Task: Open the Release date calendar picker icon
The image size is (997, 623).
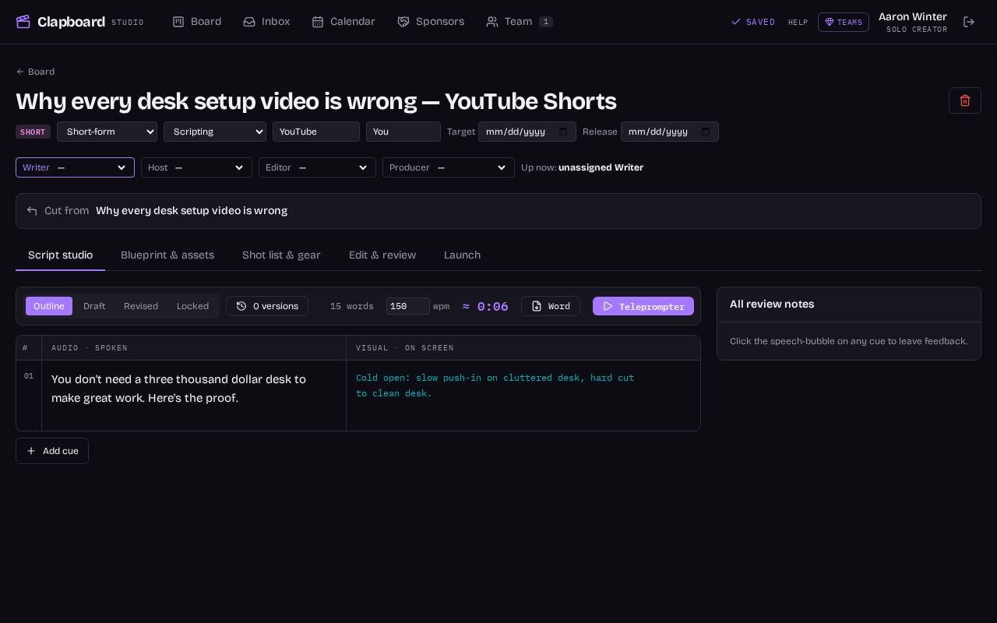Action: (x=706, y=132)
